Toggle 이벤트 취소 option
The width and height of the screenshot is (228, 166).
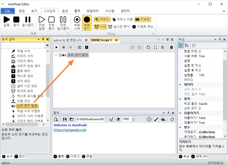[x=143, y=27]
